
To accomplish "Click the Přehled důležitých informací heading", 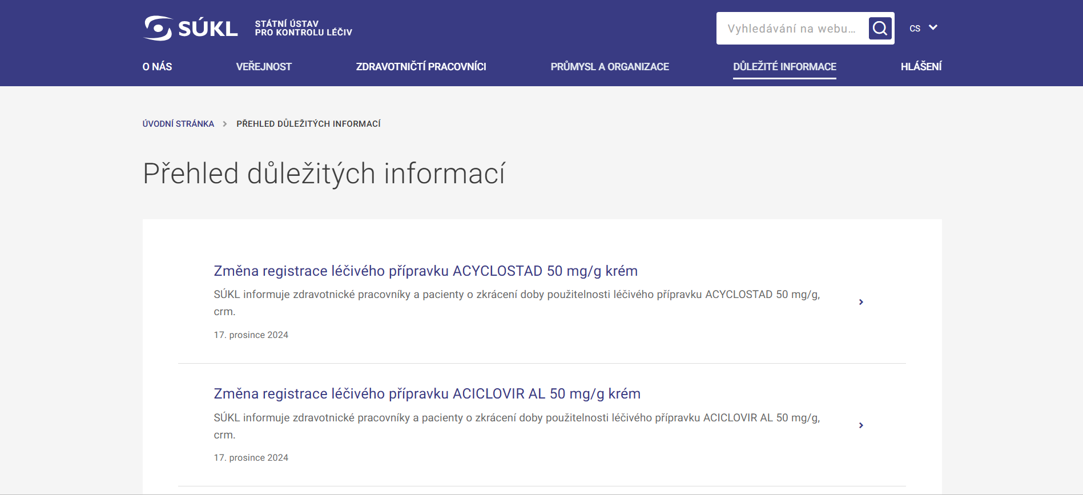I will [x=324, y=174].
